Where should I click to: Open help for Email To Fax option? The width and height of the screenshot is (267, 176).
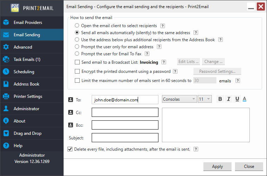point(147,54)
